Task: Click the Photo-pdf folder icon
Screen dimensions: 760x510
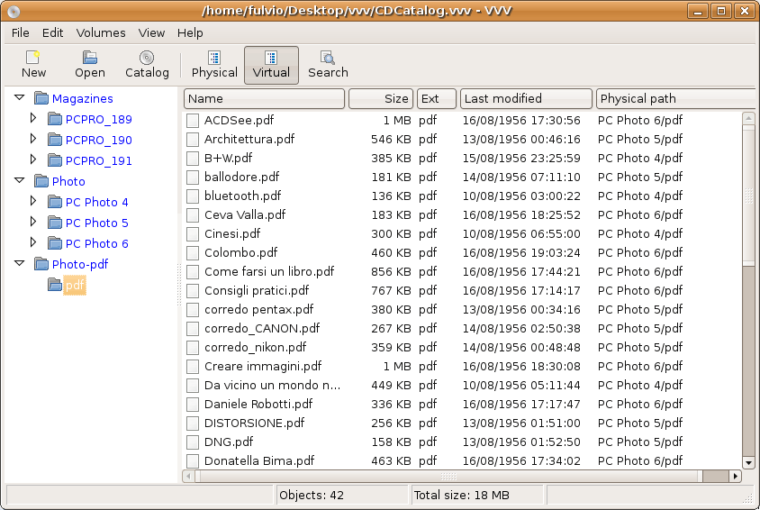Action: coord(41,264)
